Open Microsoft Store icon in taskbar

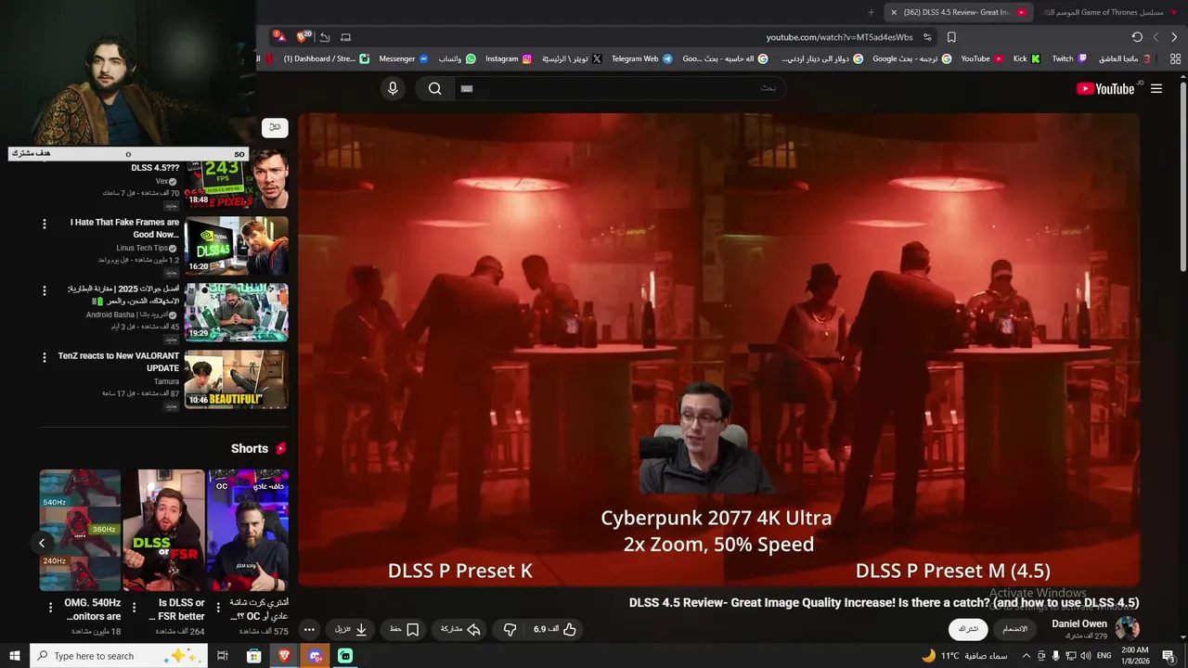click(253, 656)
